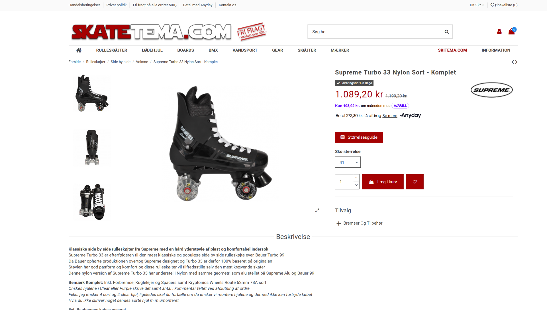Open the Størrelsesguide button
The width and height of the screenshot is (547, 310).
tap(359, 137)
